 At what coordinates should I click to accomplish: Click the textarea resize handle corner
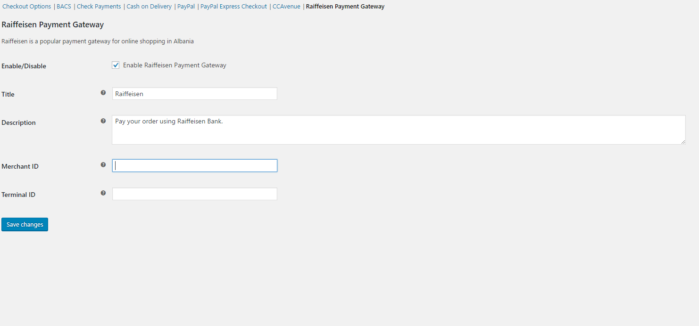click(682, 141)
